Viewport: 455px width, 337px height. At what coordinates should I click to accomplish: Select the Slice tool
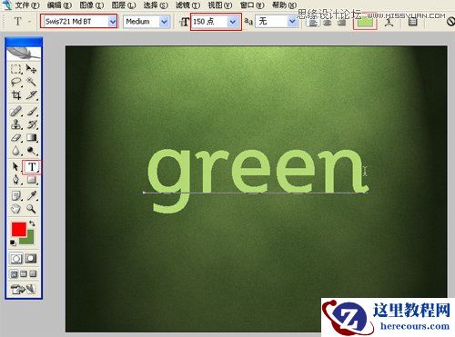pyautogui.click(x=31, y=95)
